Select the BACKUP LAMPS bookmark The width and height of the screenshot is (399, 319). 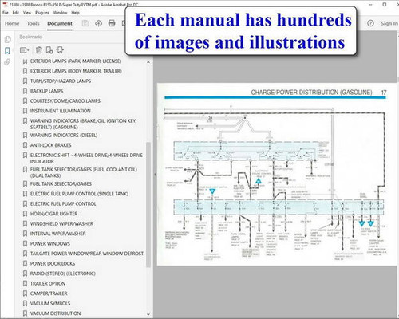point(46,91)
